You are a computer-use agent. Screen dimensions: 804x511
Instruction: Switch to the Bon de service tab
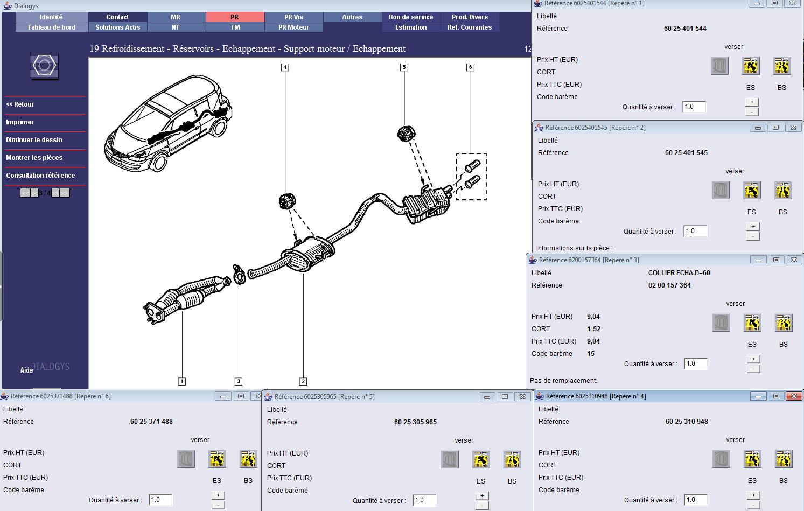tap(411, 17)
